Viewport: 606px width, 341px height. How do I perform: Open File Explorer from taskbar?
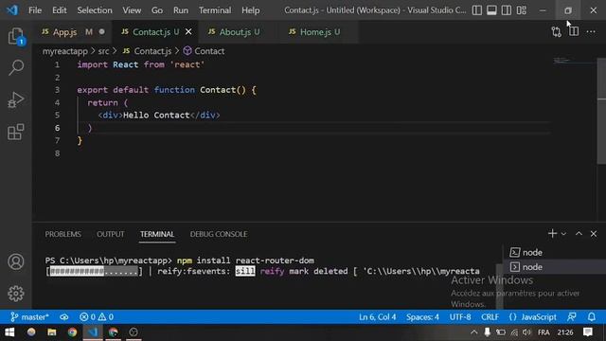click(51, 332)
